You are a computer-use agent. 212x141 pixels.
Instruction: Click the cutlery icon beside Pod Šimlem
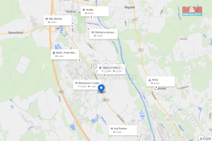[112, 129]
